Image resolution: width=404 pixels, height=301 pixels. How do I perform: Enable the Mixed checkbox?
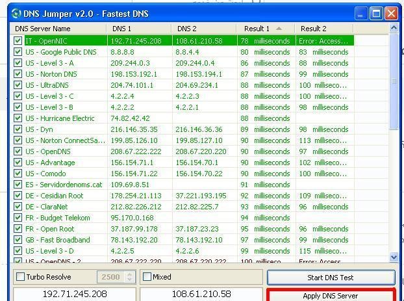pyautogui.click(x=147, y=277)
